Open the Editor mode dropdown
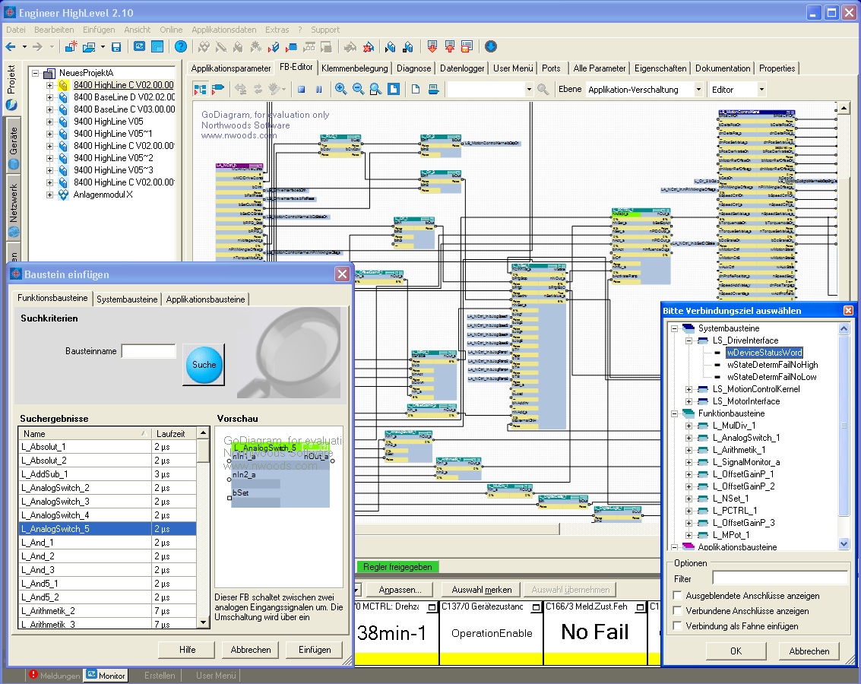The height and width of the screenshot is (684, 861). pos(761,89)
